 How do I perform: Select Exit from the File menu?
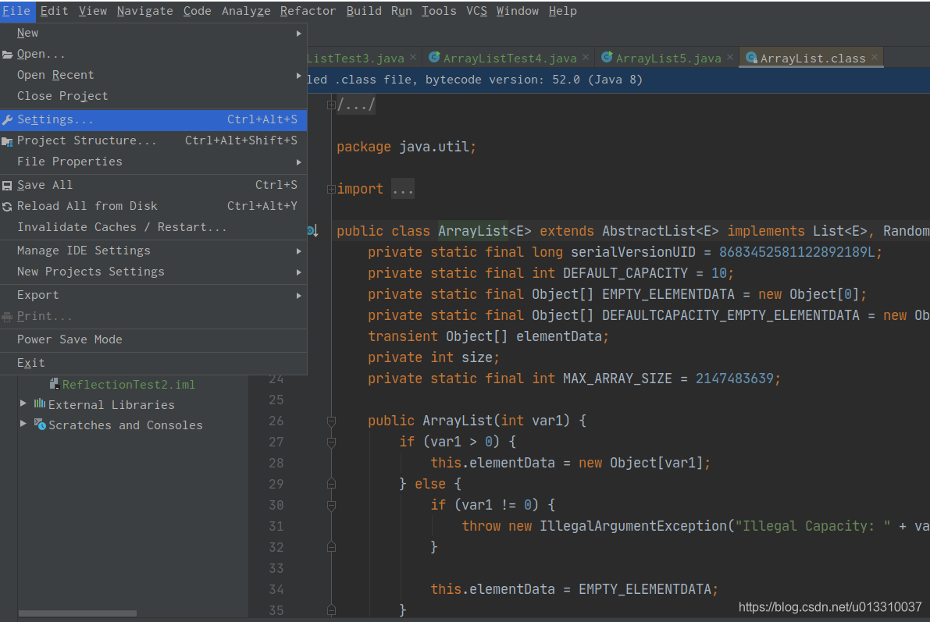pyautogui.click(x=30, y=362)
